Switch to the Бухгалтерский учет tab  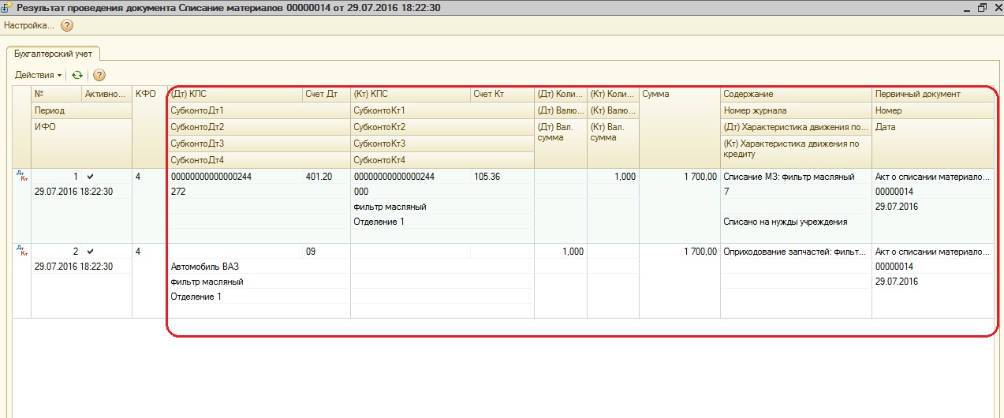[x=53, y=54]
